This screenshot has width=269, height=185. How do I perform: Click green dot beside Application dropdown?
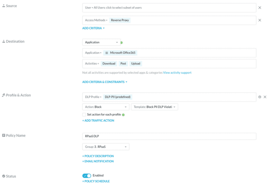click(121, 43)
